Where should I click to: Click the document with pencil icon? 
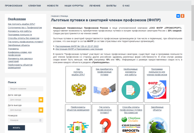[131, 90]
